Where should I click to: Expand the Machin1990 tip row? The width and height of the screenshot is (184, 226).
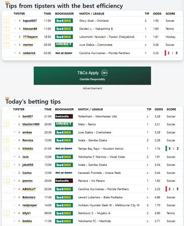[6, 124]
